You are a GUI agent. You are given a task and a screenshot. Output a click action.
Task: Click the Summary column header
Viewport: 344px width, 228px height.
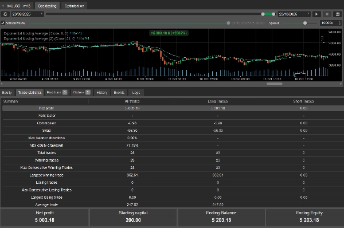coord(11,101)
